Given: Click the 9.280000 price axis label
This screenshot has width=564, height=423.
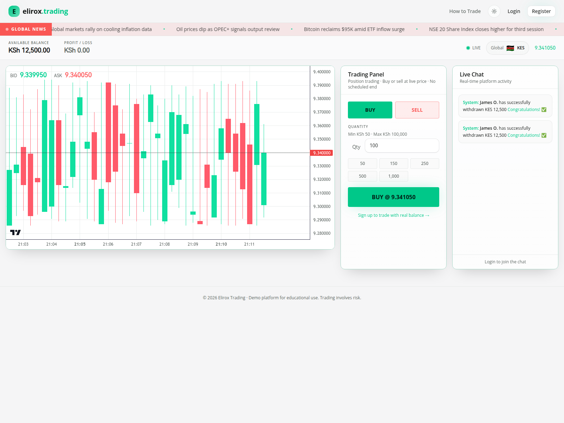Looking at the screenshot, I should tap(322, 233).
